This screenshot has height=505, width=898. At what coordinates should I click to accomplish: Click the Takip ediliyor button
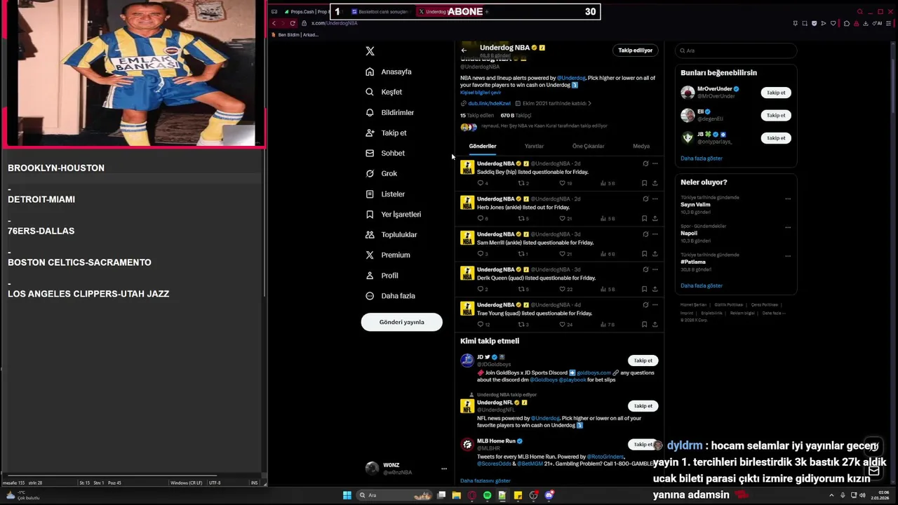click(x=635, y=50)
